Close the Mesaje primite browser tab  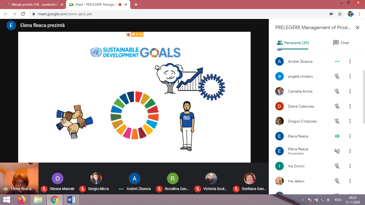pyautogui.click(x=62, y=5)
